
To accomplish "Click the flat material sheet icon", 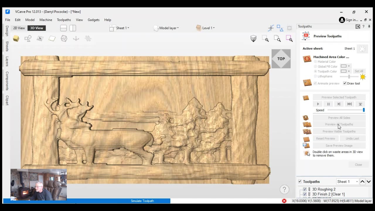I will point(52,38).
